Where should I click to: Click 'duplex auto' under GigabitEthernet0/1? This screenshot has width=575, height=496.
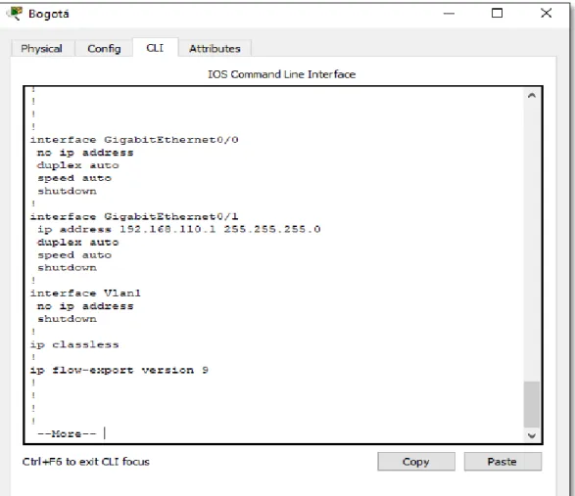pos(78,243)
